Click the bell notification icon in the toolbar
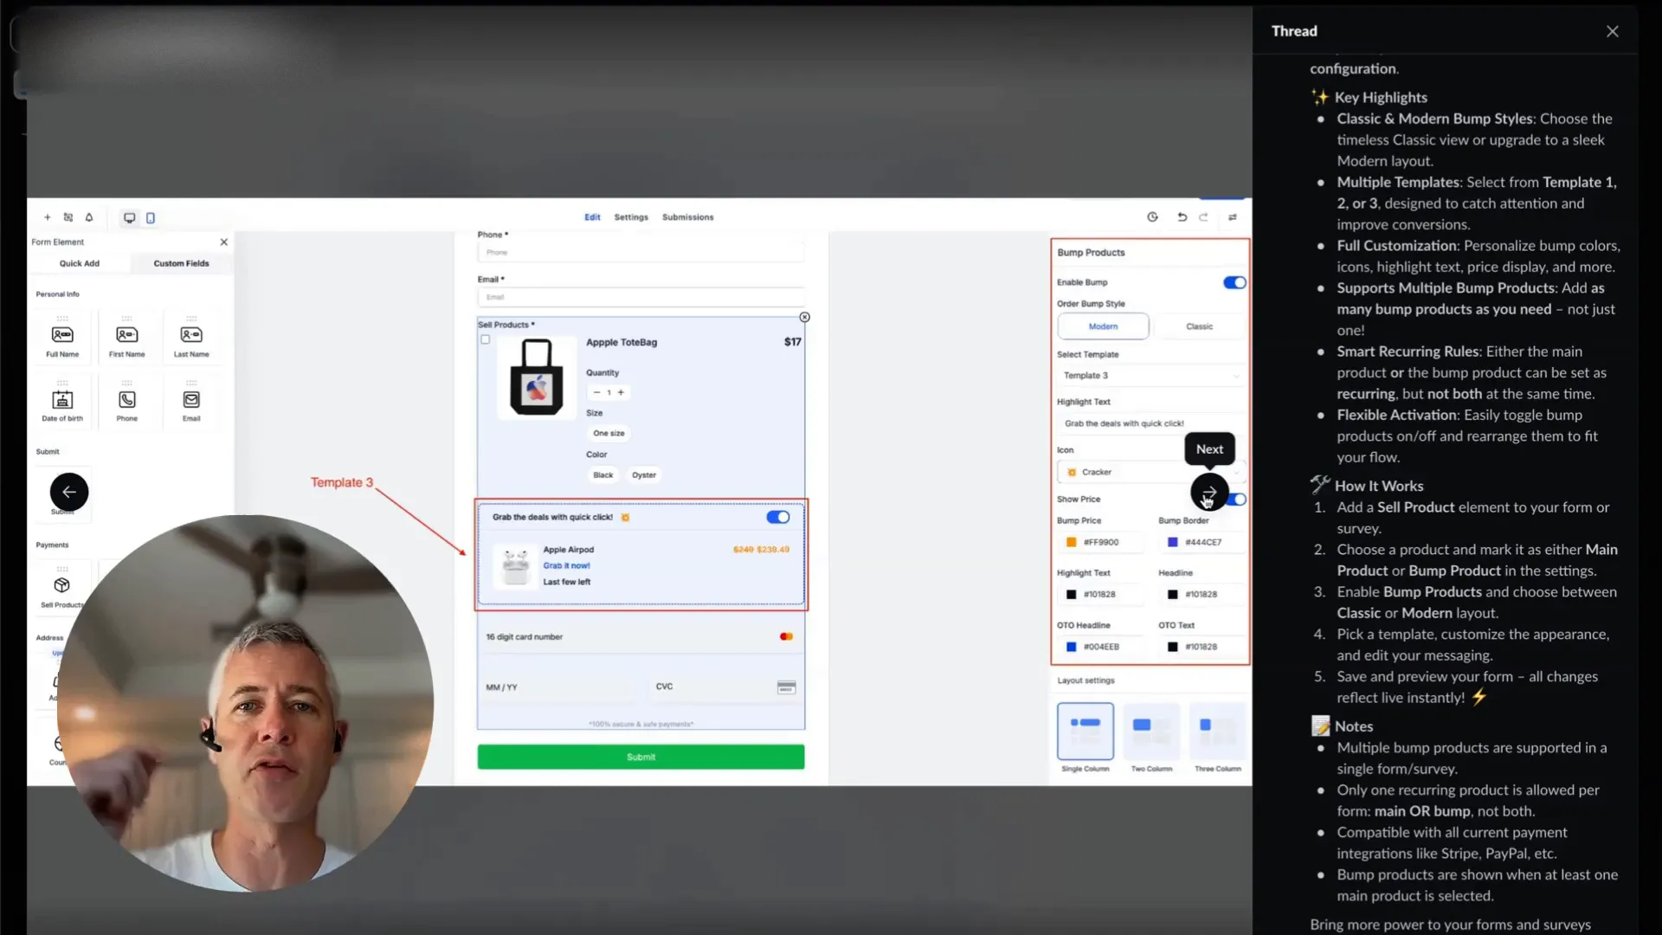This screenshot has width=1662, height=935. click(88, 217)
